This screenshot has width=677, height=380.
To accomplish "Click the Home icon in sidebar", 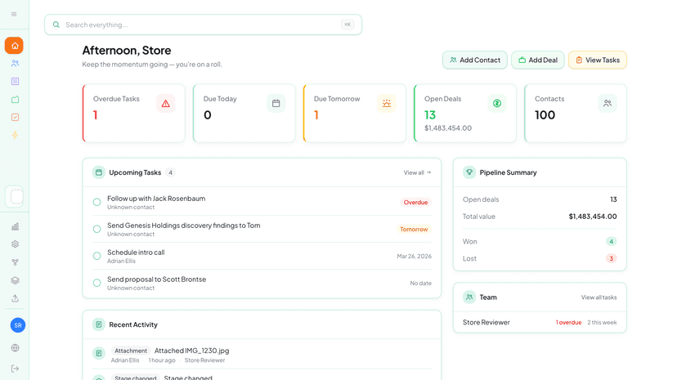I will point(14,46).
